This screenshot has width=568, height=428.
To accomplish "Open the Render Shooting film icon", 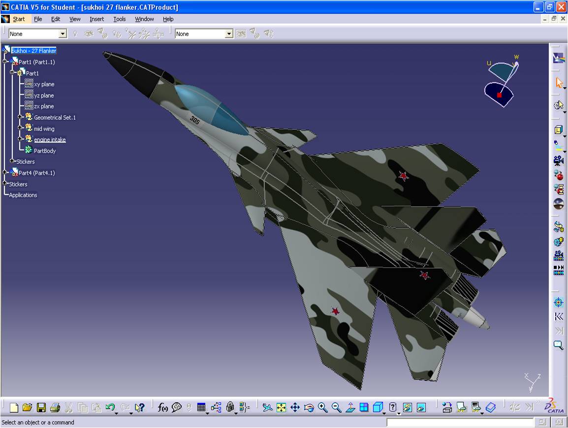I will (x=559, y=256).
